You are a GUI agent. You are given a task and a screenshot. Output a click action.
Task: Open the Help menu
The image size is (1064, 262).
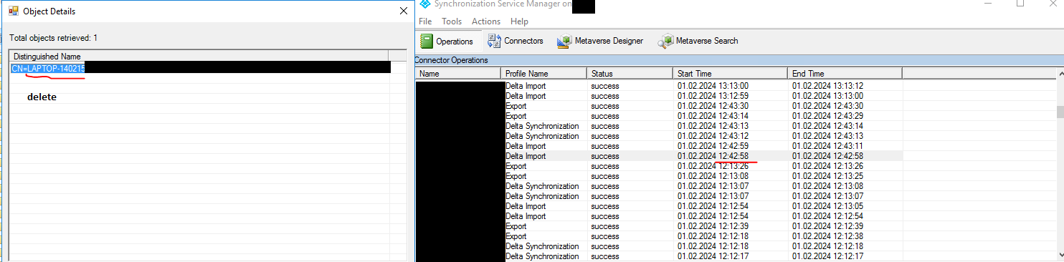[x=519, y=21]
